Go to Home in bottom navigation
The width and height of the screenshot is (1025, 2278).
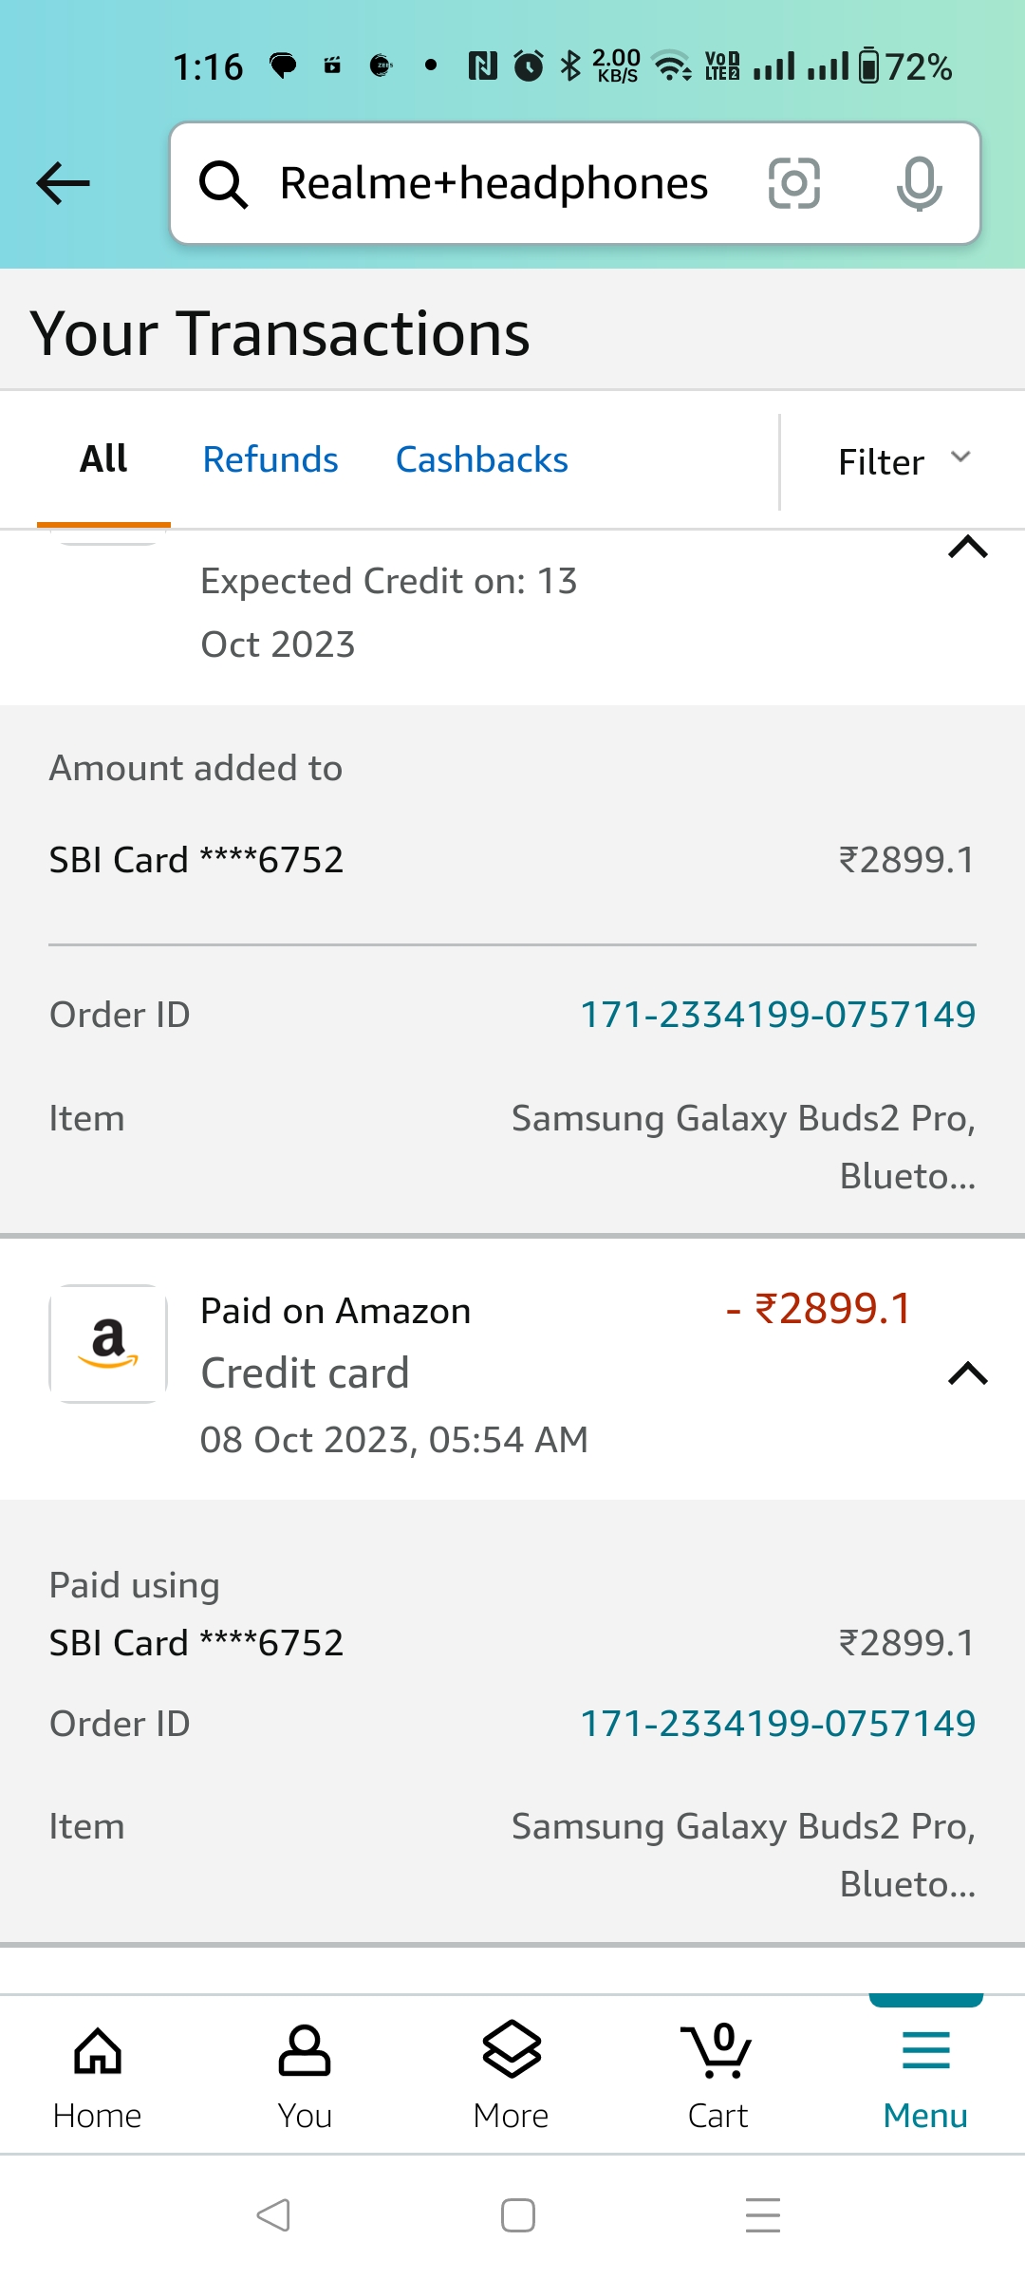tap(98, 2075)
